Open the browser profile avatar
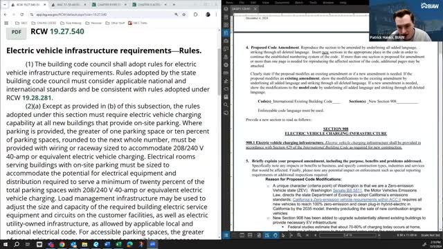 click(x=208, y=15)
